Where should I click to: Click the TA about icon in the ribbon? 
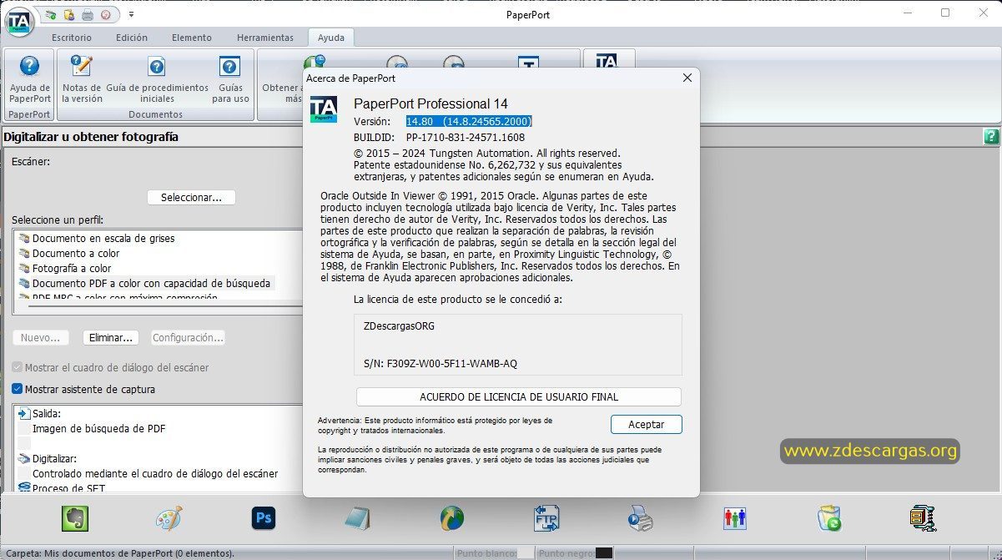(x=607, y=61)
